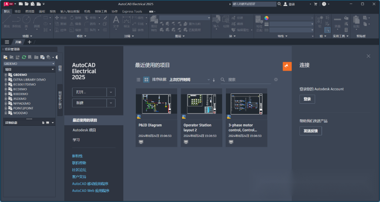Open the Express Tools ribbon tab
The image size is (380, 202).
point(132,11)
